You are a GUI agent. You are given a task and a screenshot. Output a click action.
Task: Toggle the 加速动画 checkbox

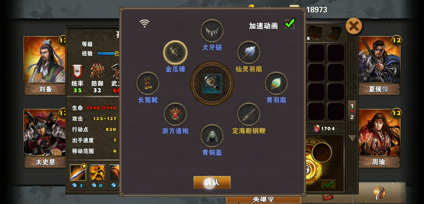tap(290, 24)
